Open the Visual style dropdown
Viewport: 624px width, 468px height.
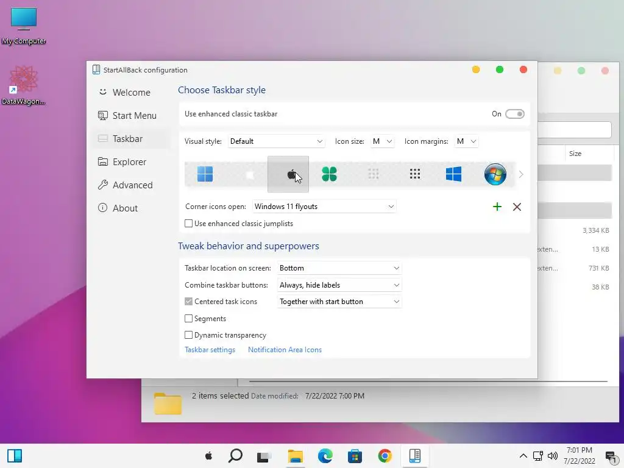[x=276, y=141]
